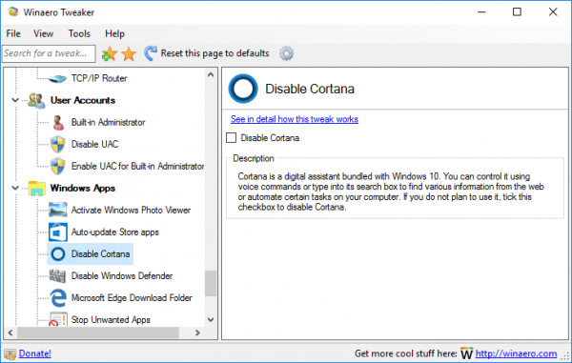Select Stop Unwanted Apps item
This screenshot has height=363, width=572.
(x=111, y=319)
